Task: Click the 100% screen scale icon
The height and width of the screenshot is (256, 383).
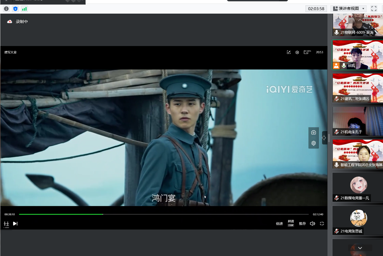Action: tap(307, 52)
